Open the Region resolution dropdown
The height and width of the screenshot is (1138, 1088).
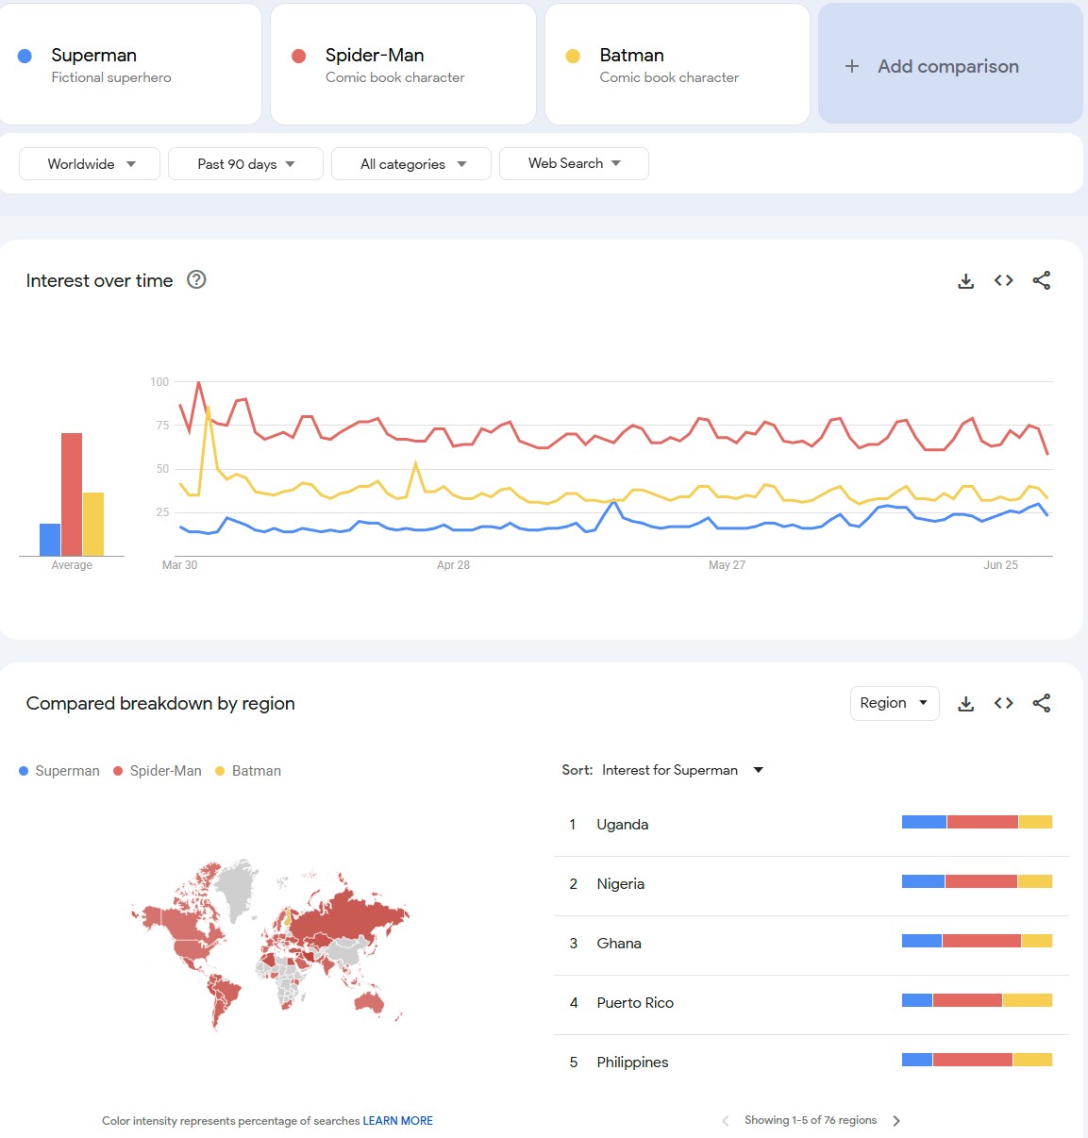[895, 703]
